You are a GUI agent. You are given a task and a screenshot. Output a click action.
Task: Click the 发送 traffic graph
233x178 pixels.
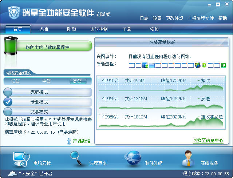point(161,102)
